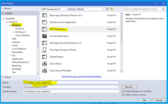Screen dimensions: 168x104
Task: Click the Class Library (Portable) icon
Action: [44, 70]
